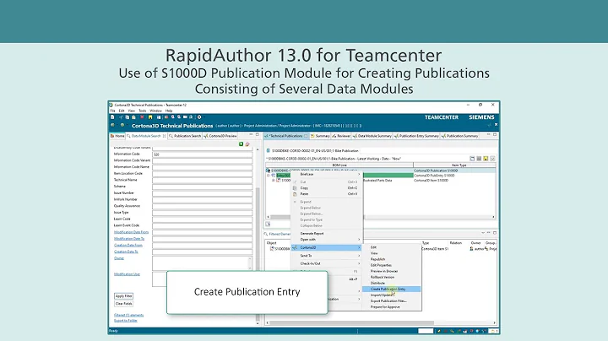Click the Information Code input field

(x=202, y=154)
